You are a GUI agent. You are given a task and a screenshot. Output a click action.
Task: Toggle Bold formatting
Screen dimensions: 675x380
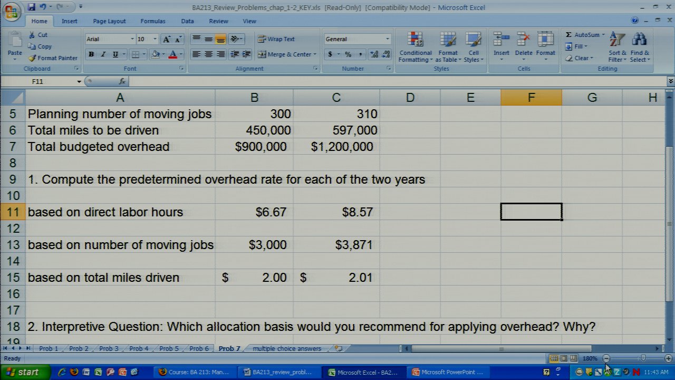91,54
